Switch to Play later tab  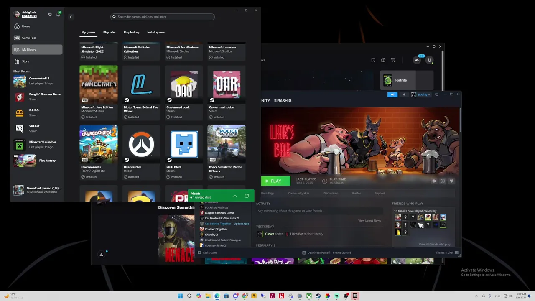click(110, 32)
